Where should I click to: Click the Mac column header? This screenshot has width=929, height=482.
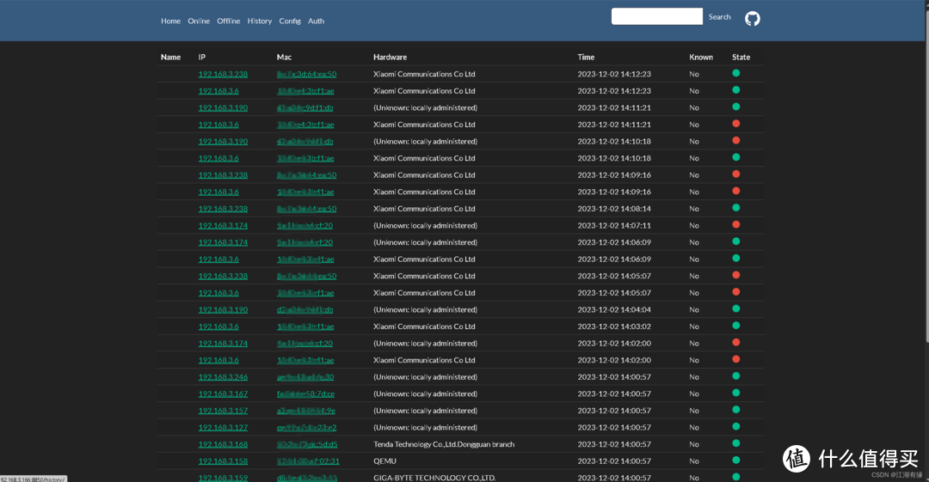pyautogui.click(x=284, y=58)
